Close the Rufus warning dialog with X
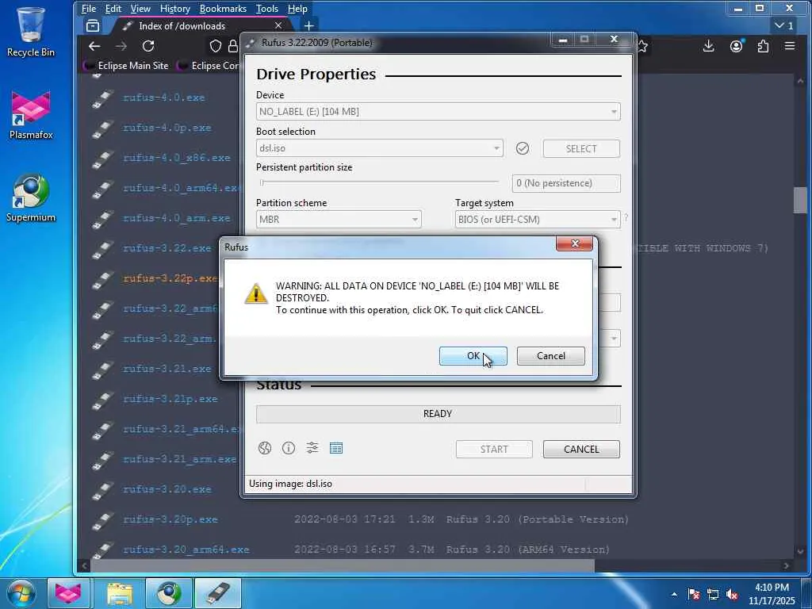 click(574, 243)
